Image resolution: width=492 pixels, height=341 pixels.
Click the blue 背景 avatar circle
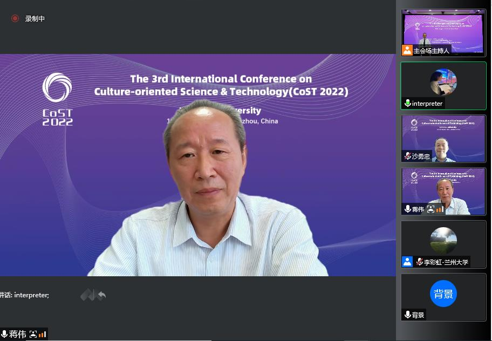(x=443, y=294)
